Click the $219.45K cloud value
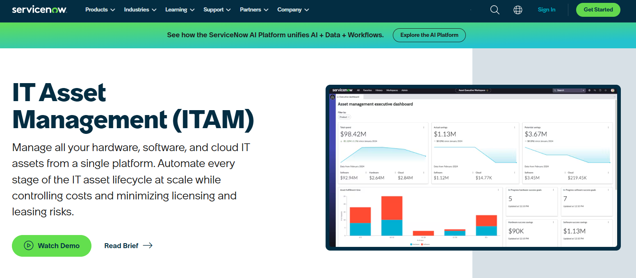This screenshot has width=636, height=278. (577, 178)
